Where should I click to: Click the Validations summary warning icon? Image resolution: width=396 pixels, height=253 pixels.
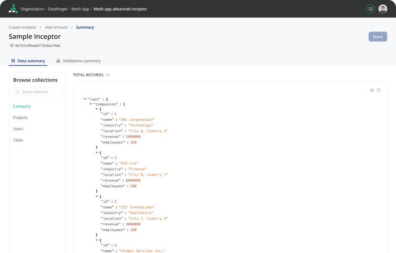58,61
